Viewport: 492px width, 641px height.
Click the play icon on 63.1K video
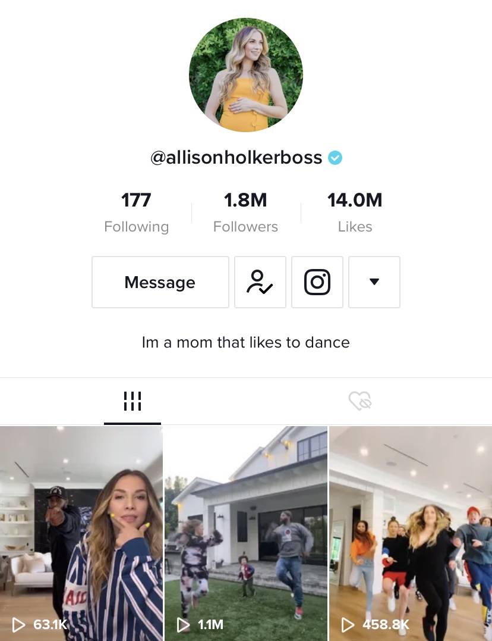click(19, 625)
